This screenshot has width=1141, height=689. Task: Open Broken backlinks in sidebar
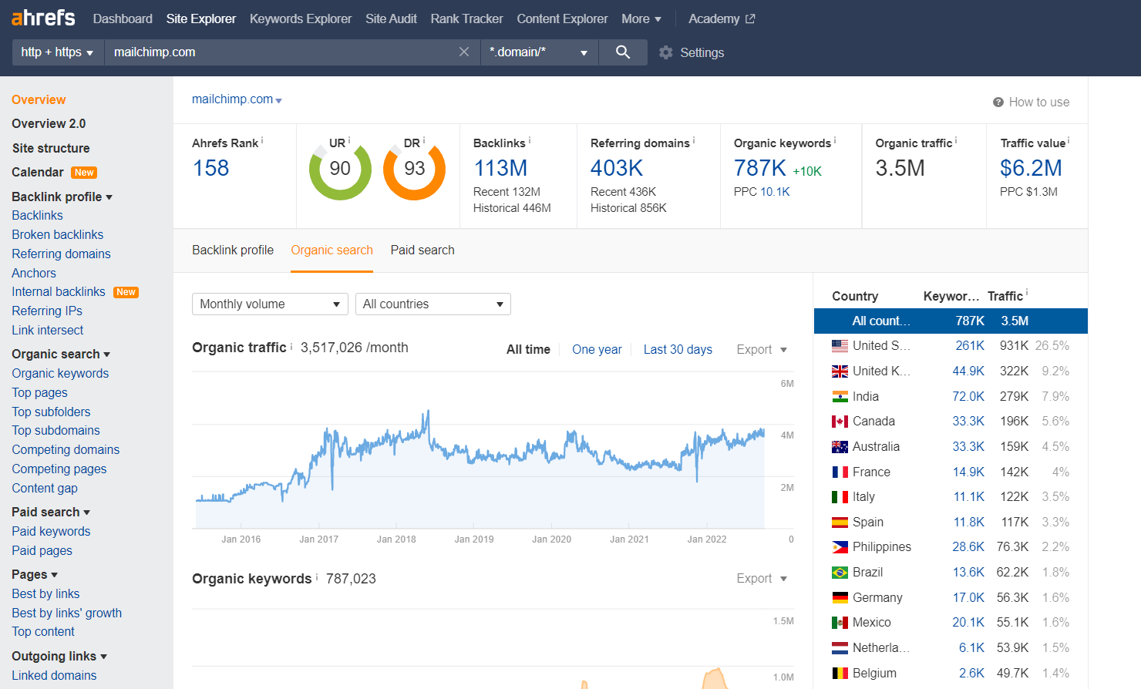58,234
